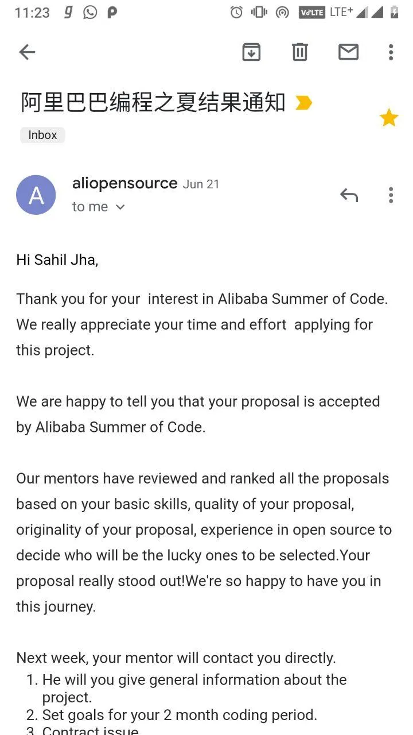Toggle the yellow importance marker

coord(303,103)
